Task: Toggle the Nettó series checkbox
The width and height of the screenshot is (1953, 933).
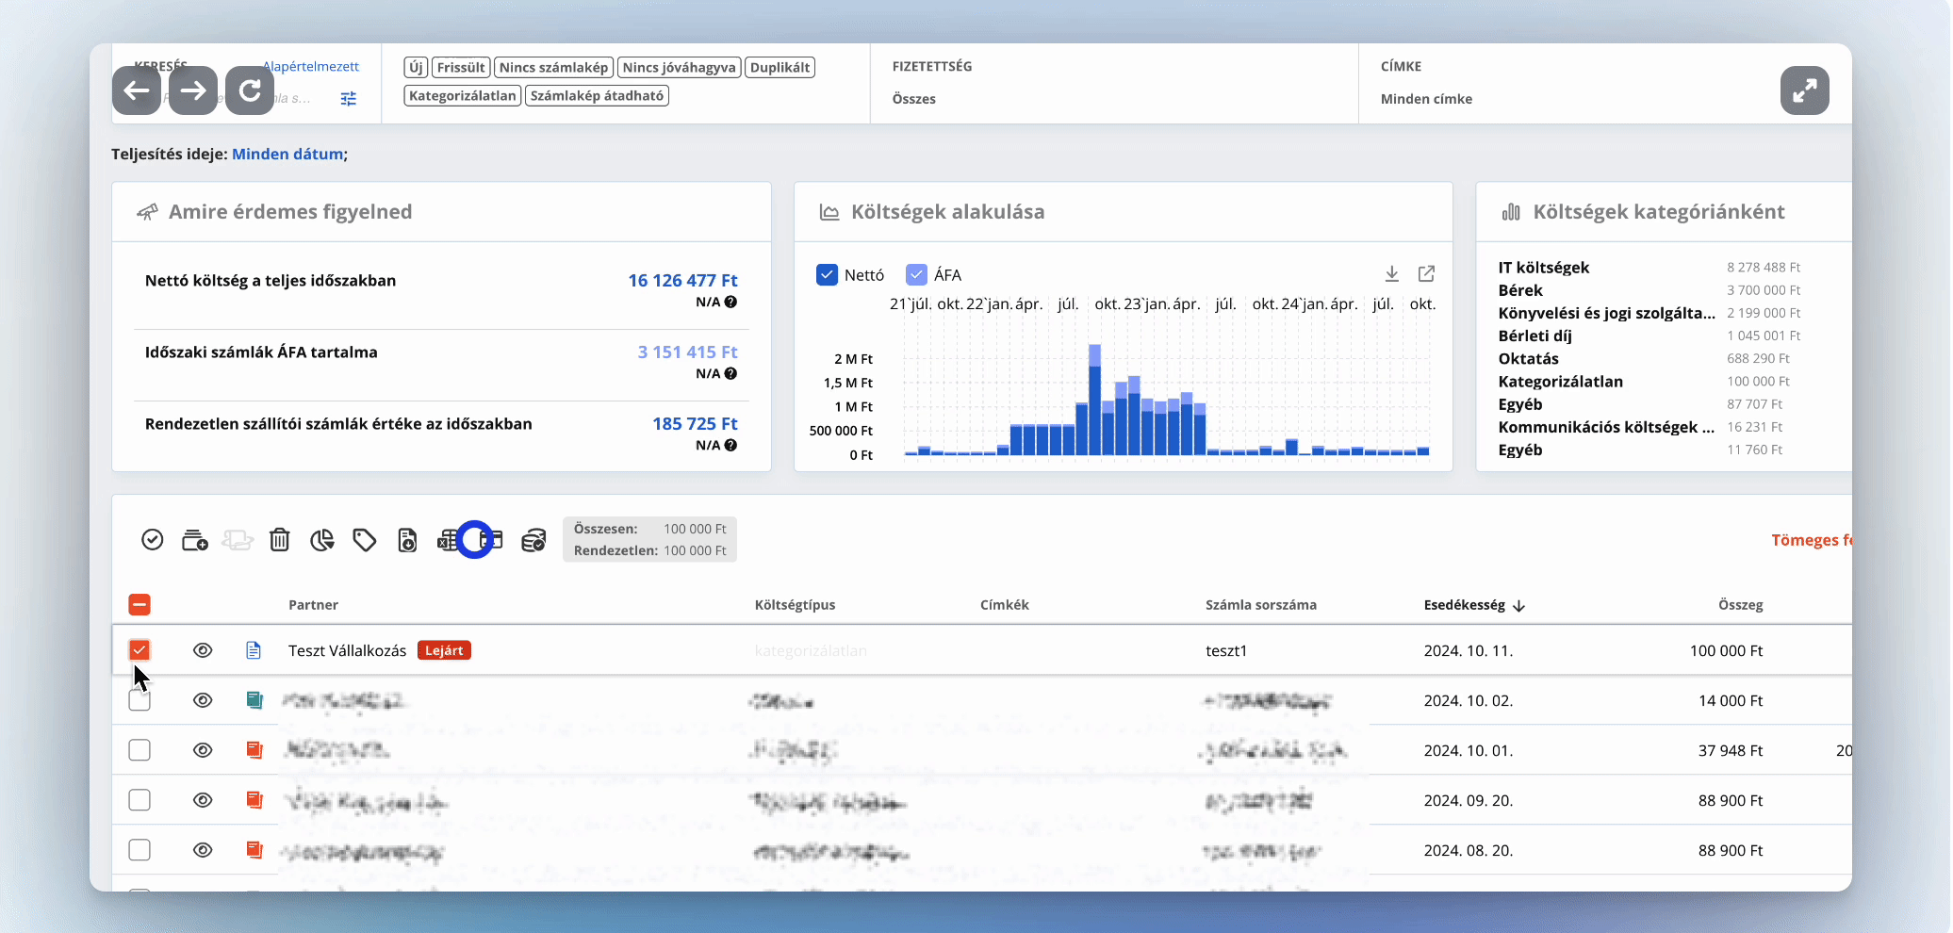Action: (x=827, y=274)
